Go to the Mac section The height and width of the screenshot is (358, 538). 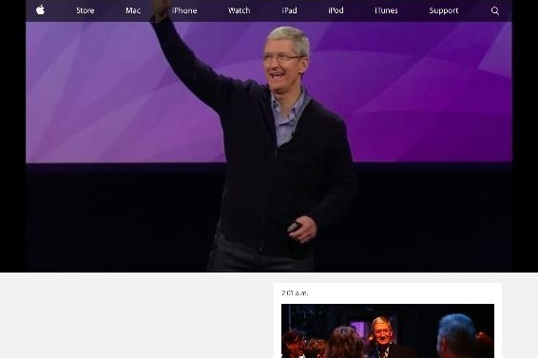pyautogui.click(x=133, y=10)
